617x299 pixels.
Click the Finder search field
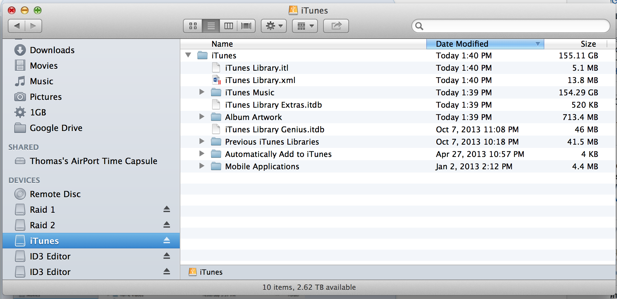click(x=511, y=26)
